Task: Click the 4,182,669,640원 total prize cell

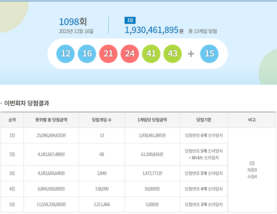Action: point(51,173)
